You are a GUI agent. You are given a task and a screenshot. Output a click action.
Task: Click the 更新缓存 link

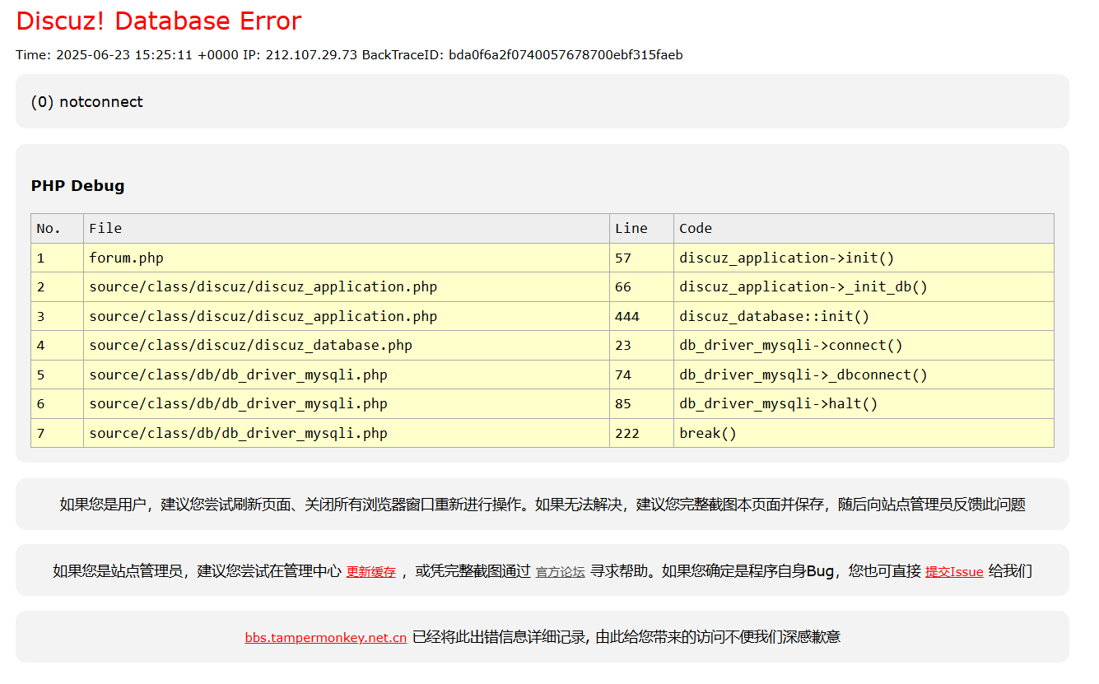click(x=370, y=572)
